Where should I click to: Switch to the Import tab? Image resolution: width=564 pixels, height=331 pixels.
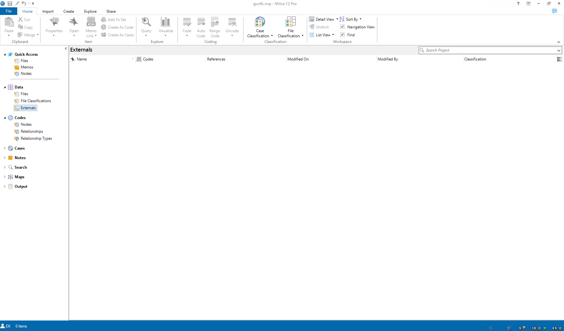[x=48, y=11]
